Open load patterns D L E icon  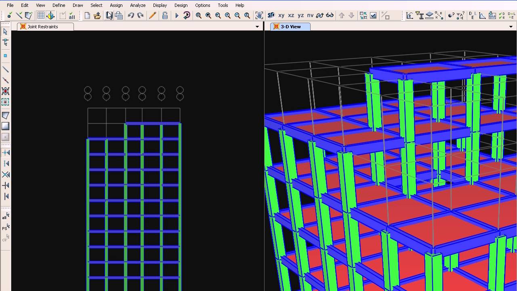(x=473, y=15)
